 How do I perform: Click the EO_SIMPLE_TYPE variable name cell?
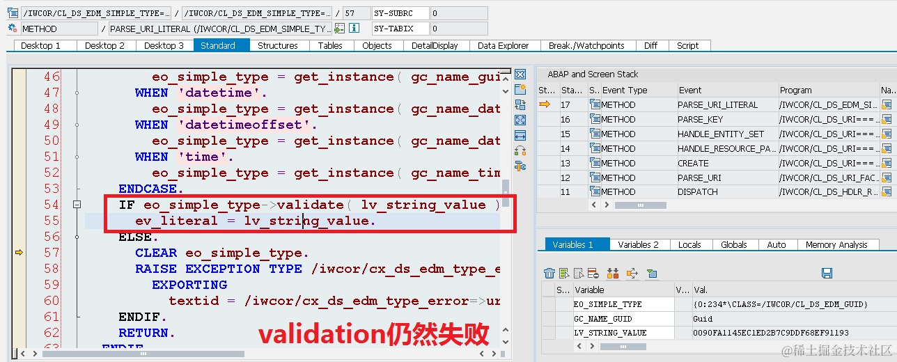pos(623,304)
